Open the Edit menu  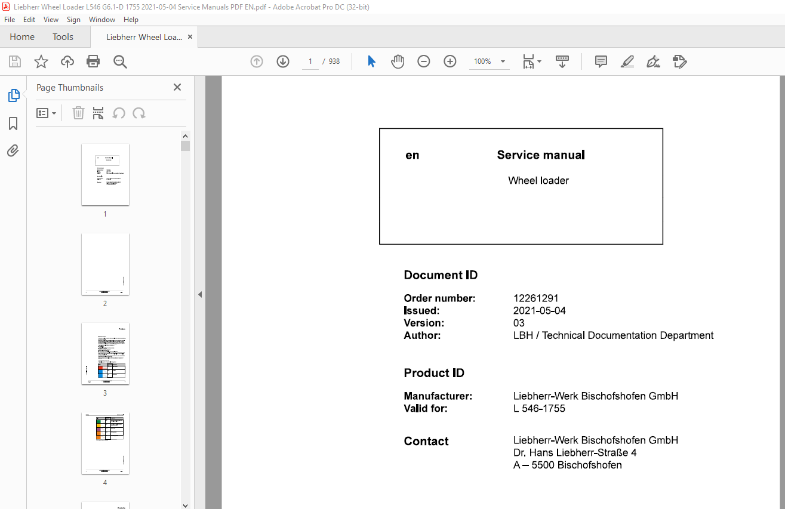click(29, 20)
